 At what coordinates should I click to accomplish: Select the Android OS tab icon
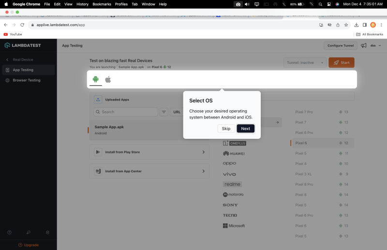pos(95,79)
